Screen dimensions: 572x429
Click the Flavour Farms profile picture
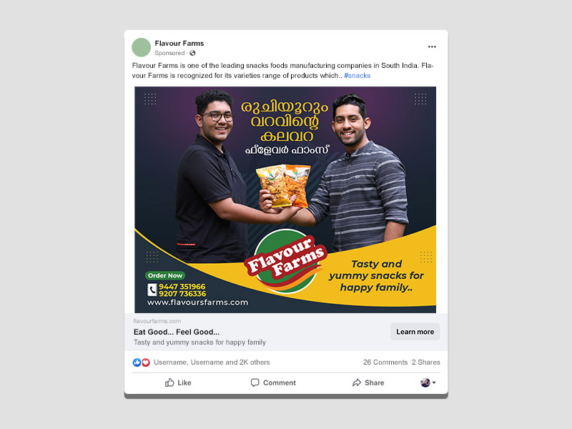point(141,47)
